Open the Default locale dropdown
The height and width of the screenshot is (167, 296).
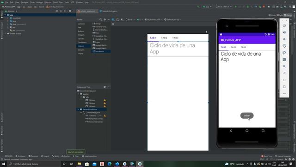click(x=173, y=19)
